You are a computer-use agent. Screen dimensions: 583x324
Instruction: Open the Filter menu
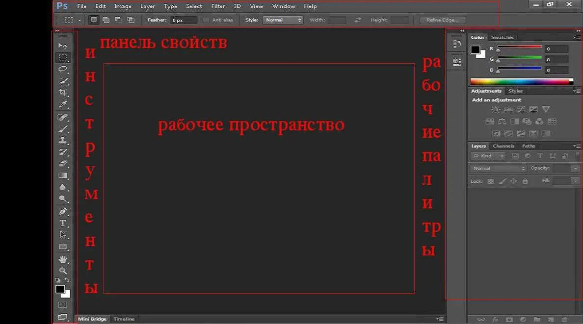click(218, 6)
